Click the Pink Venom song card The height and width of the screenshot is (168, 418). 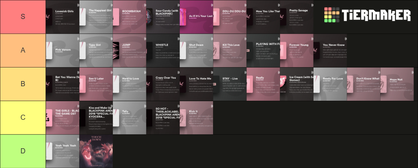point(63,50)
